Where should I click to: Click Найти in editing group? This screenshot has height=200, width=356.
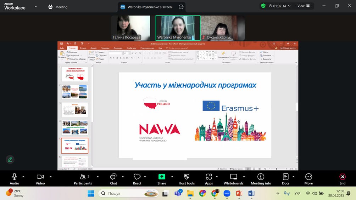tap(264, 52)
